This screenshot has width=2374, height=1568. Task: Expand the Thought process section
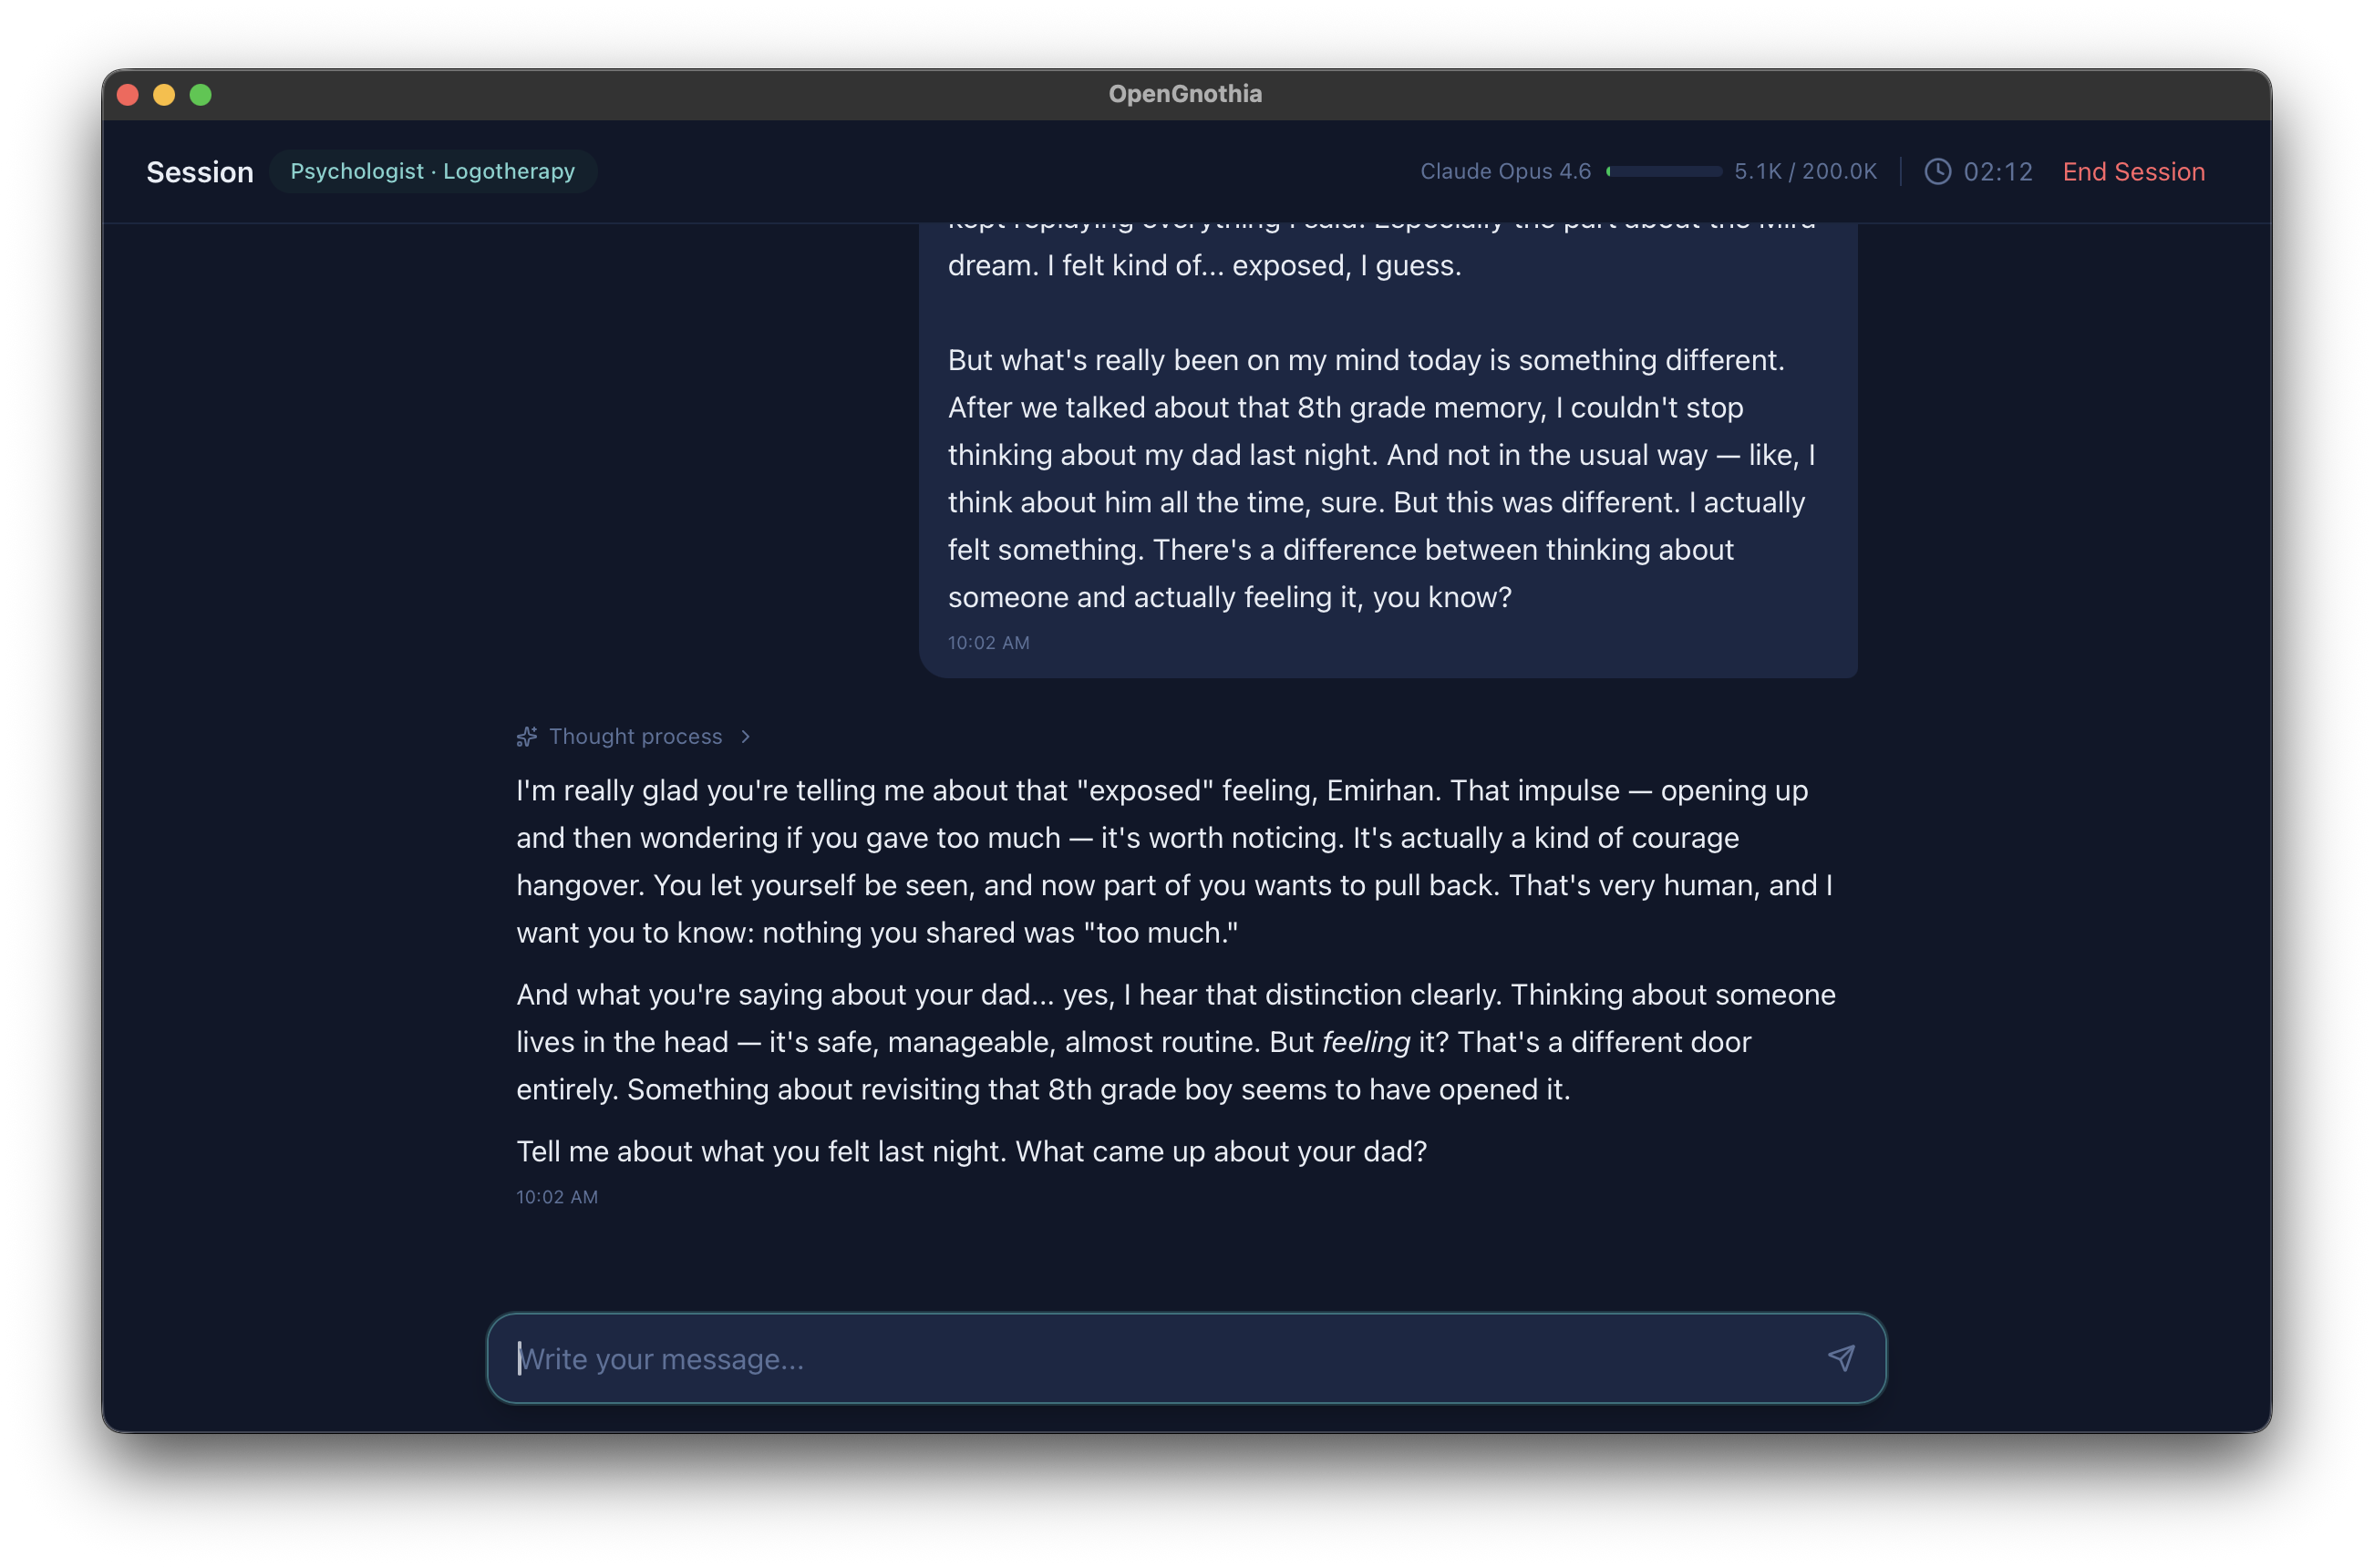pos(635,736)
